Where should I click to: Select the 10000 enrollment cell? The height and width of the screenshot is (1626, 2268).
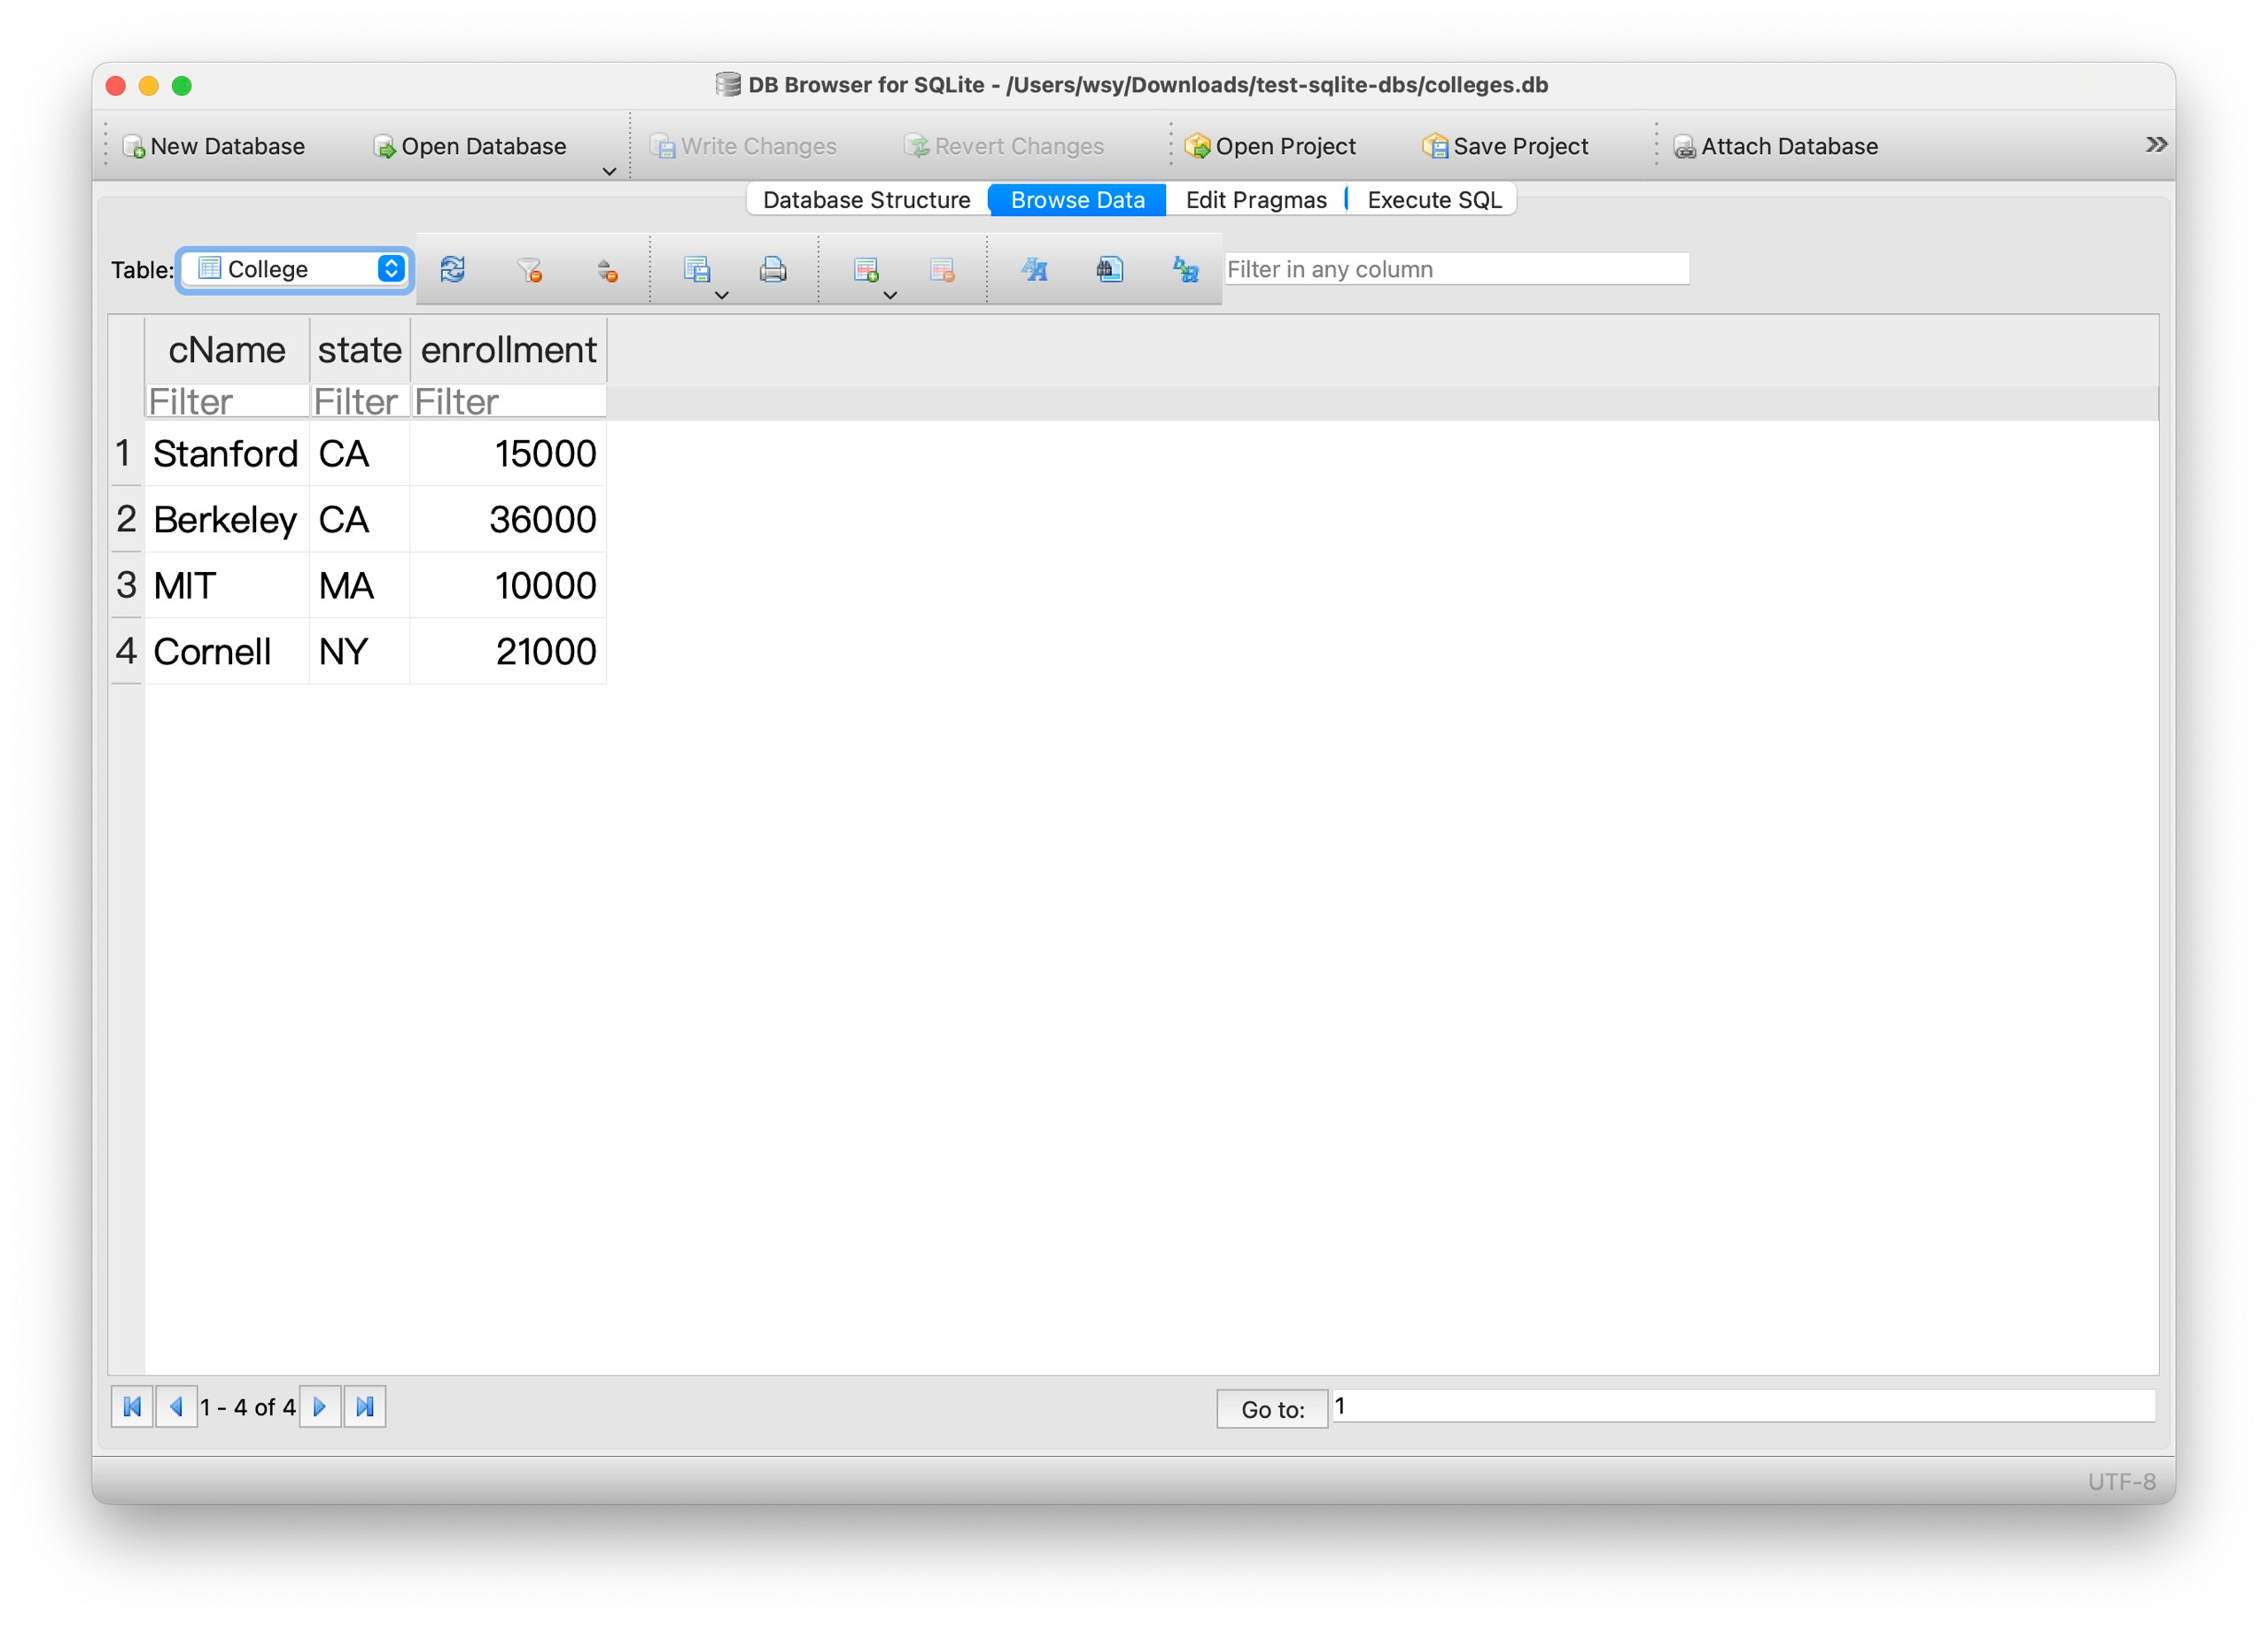pyautogui.click(x=509, y=585)
